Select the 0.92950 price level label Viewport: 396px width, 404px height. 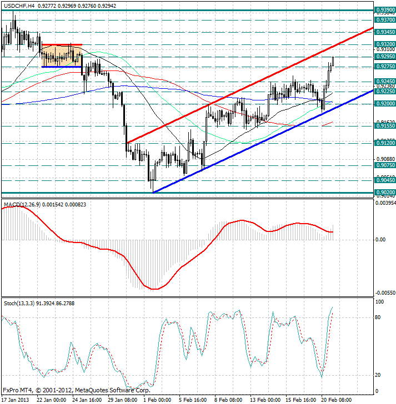(x=385, y=57)
